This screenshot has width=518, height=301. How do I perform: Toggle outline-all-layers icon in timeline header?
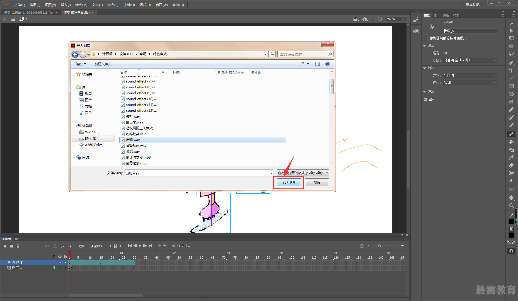pyautogui.click(x=54, y=257)
